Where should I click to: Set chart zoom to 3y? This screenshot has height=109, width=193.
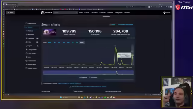(x=77, y=42)
